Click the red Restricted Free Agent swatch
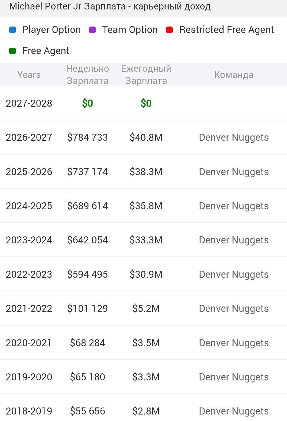287x421 pixels. pyautogui.click(x=169, y=30)
